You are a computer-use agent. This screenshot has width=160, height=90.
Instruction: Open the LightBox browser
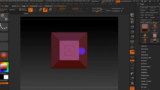(x=13, y=10)
